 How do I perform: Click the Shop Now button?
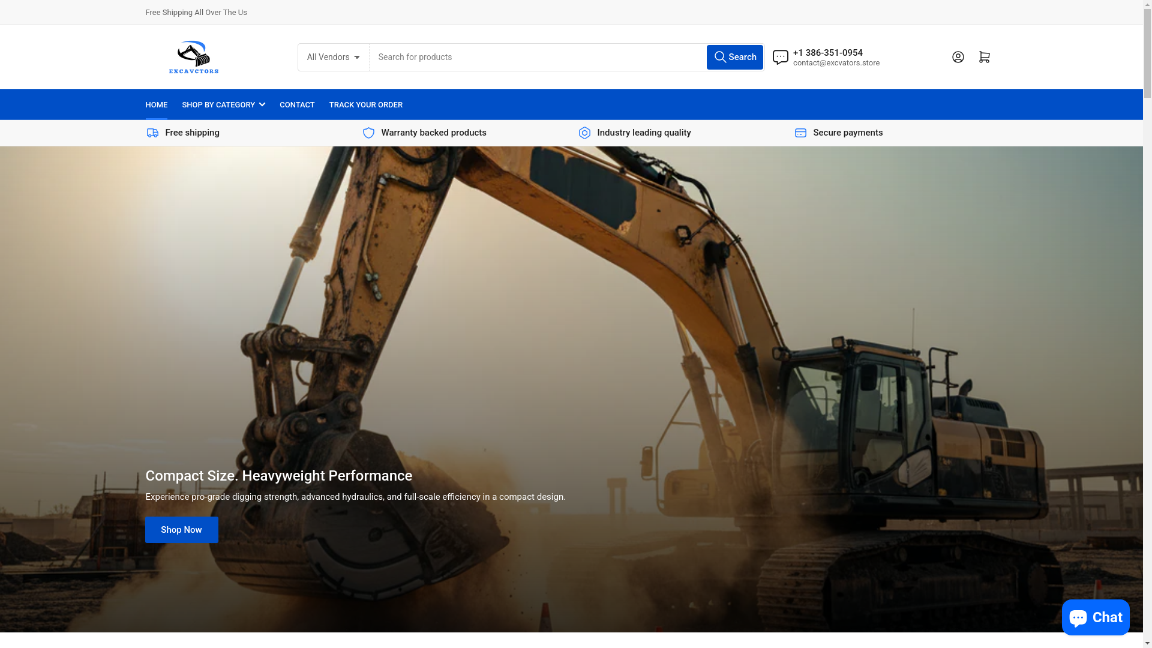click(x=181, y=530)
